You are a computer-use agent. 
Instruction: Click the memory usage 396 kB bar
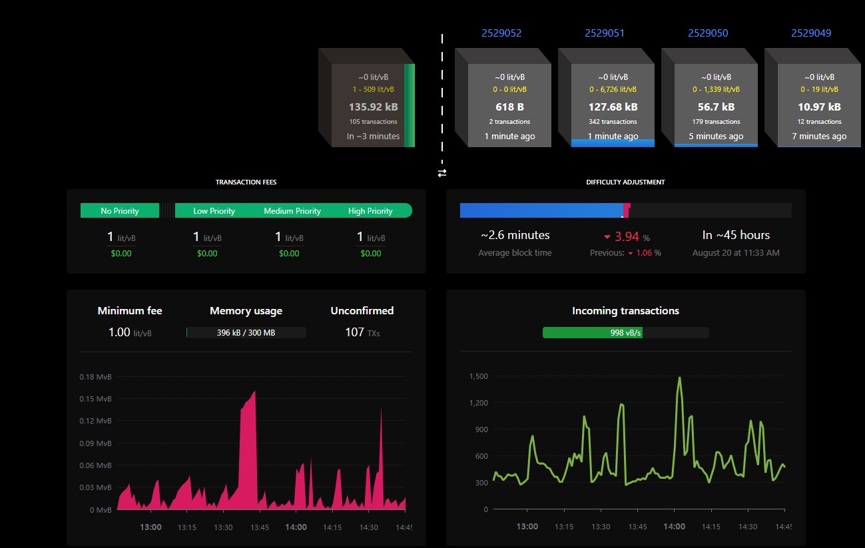(x=246, y=332)
